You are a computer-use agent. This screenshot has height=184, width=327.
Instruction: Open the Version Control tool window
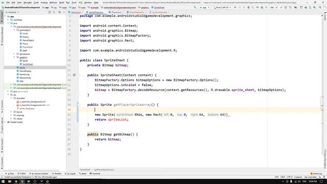(x=39, y=174)
